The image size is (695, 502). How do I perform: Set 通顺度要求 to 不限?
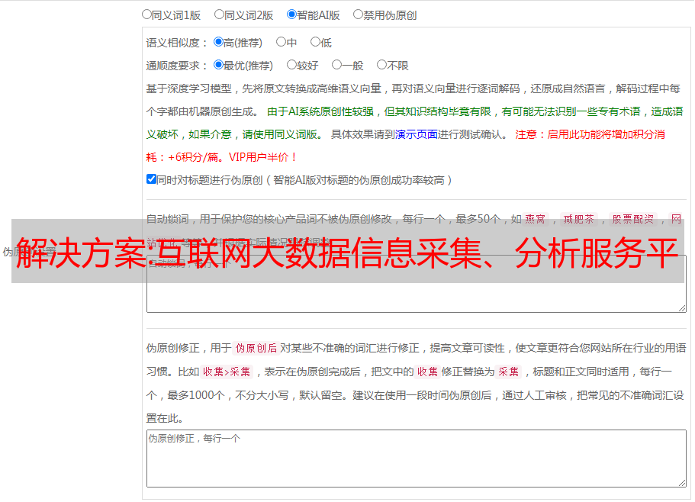(381, 65)
